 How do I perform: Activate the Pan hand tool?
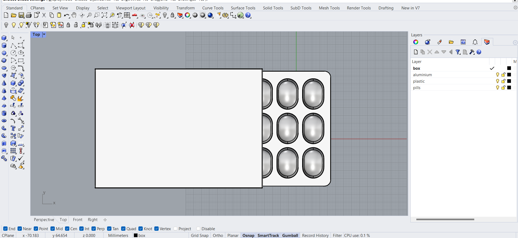coord(74,15)
